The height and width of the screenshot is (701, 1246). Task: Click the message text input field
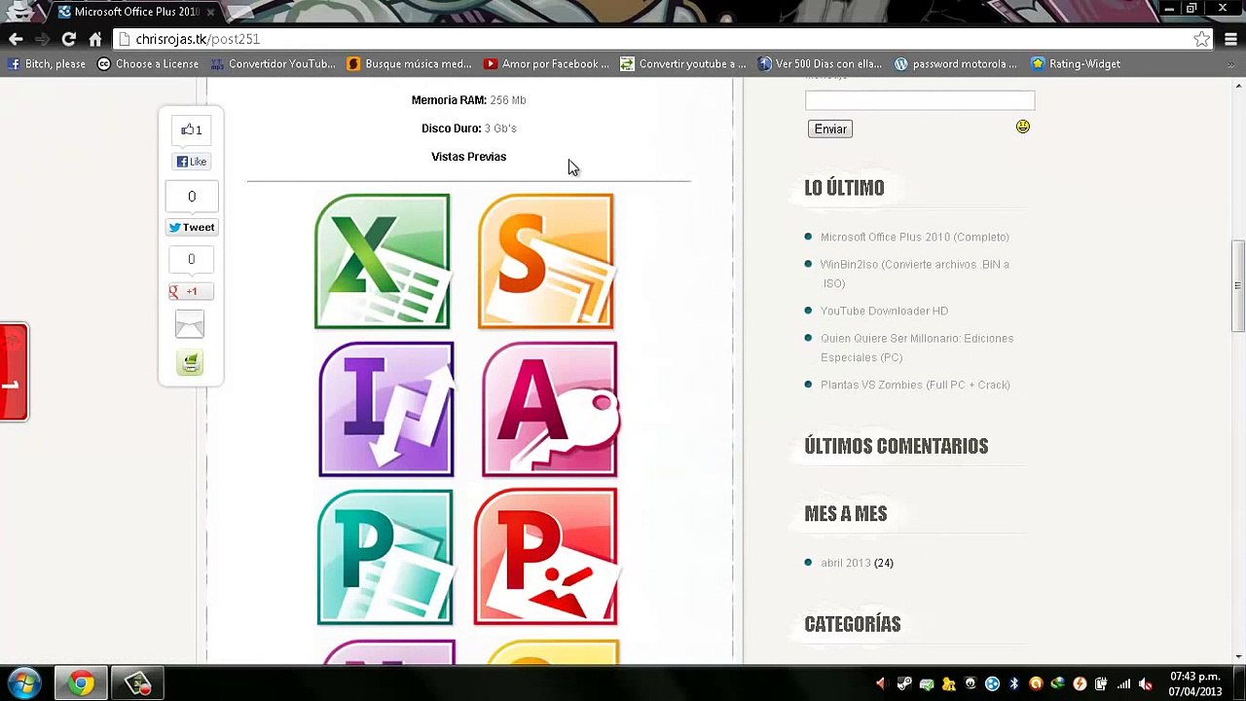click(x=920, y=100)
